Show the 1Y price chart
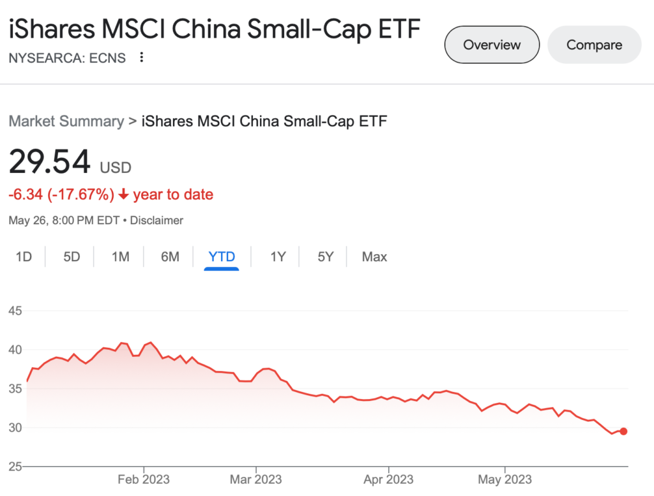 click(278, 257)
